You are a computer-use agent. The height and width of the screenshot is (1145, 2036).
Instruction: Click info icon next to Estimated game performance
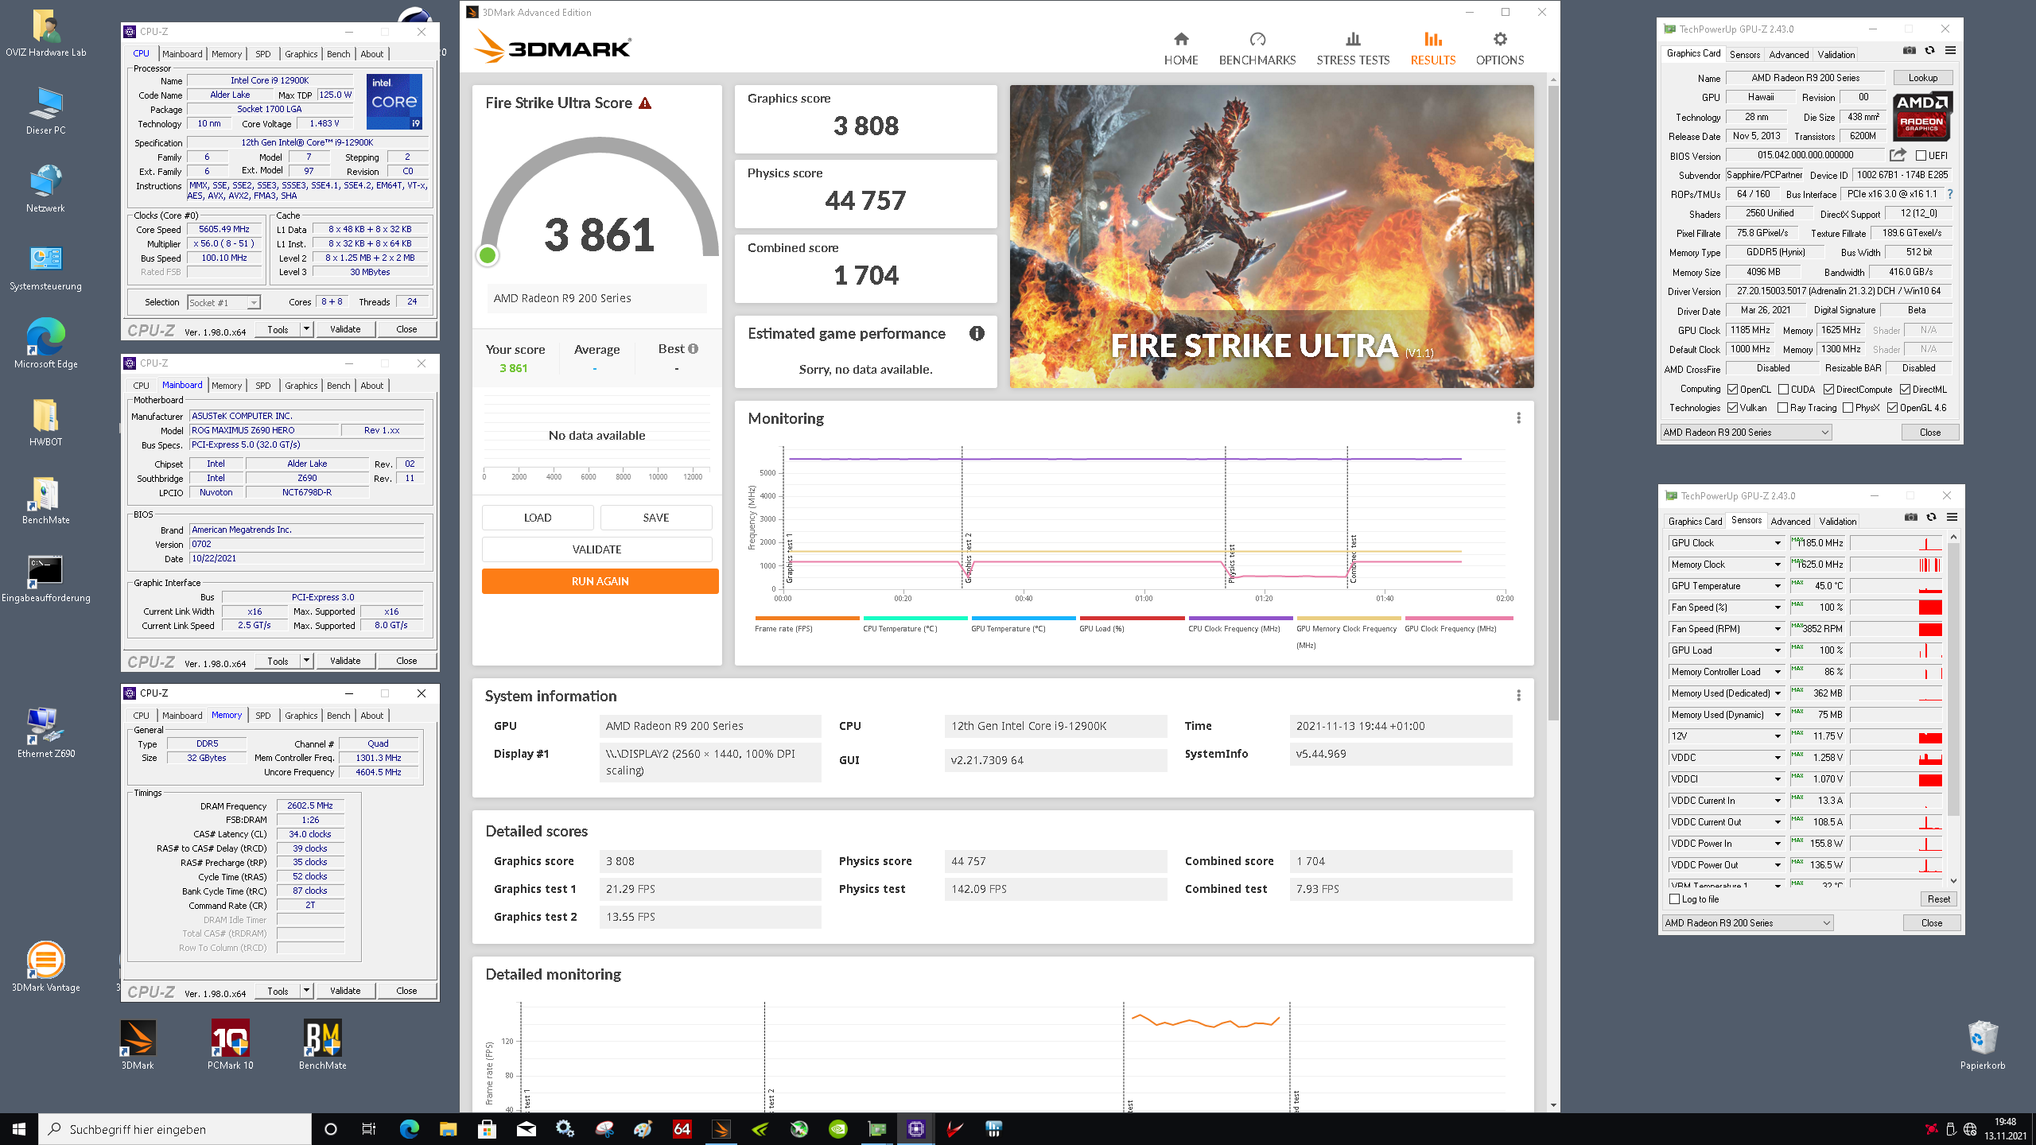pos(977,333)
